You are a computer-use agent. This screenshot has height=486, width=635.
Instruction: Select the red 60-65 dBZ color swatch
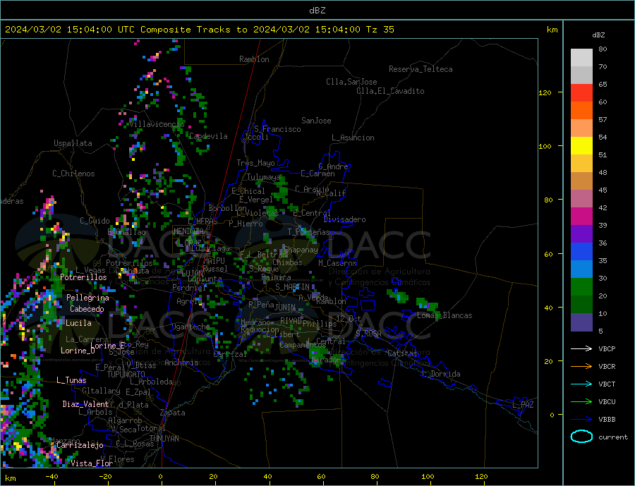(581, 92)
